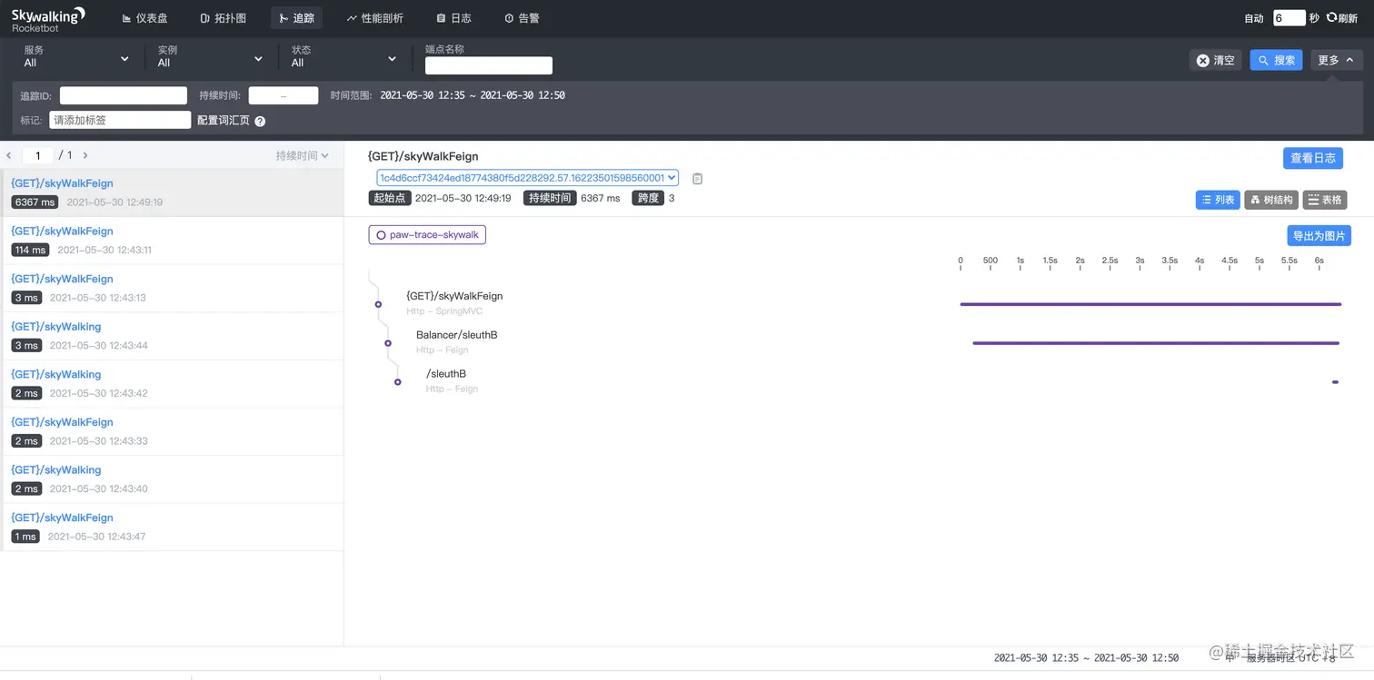Viewport: 1374px width, 680px height.
Task: Click the Balancer/sleuthB span duration bar
Action: point(1156,343)
